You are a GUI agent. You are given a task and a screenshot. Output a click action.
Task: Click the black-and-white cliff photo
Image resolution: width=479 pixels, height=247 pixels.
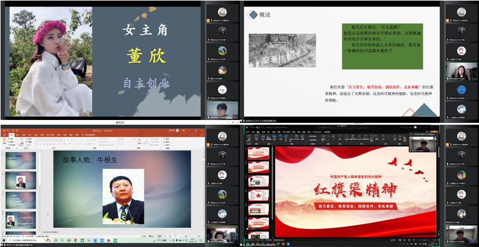coord(282,50)
